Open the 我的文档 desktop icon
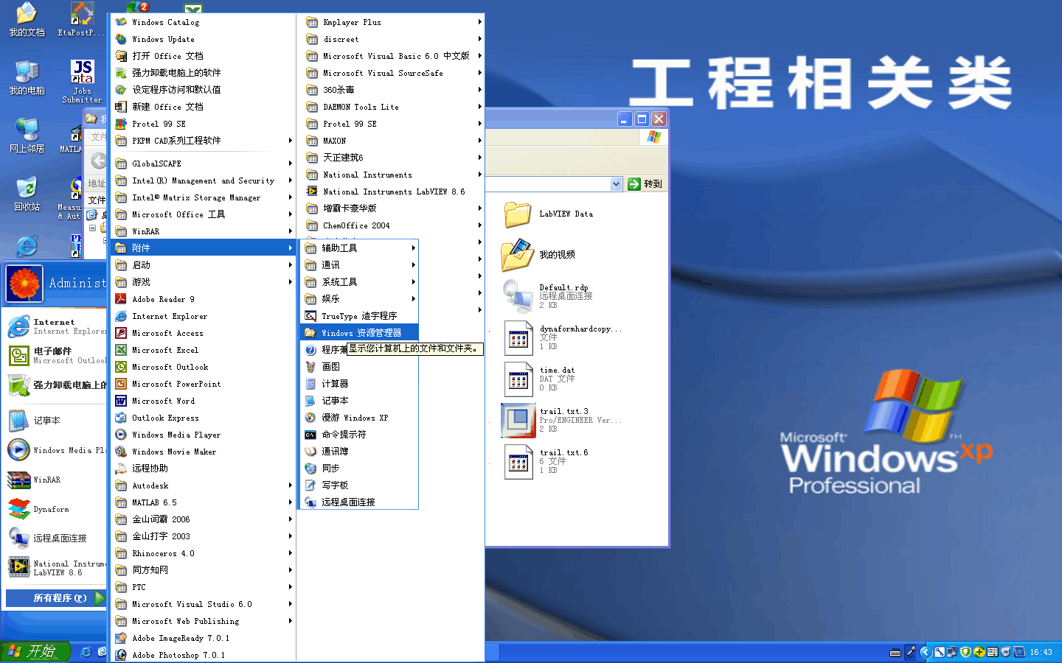The image size is (1062, 663). click(x=27, y=20)
